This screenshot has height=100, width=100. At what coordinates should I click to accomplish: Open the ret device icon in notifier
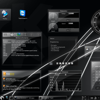point(87,49)
